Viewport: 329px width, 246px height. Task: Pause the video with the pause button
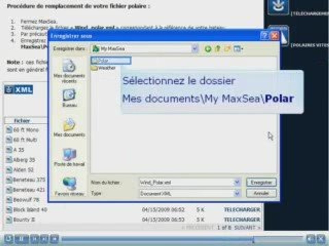(21, 239)
